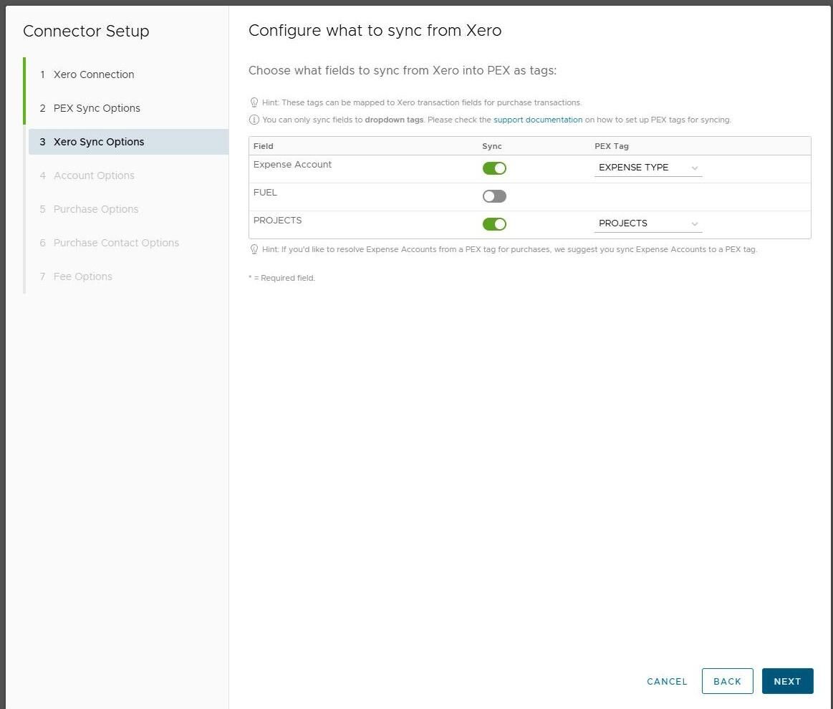Open the Account Options step

pyautogui.click(x=94, y=175)
